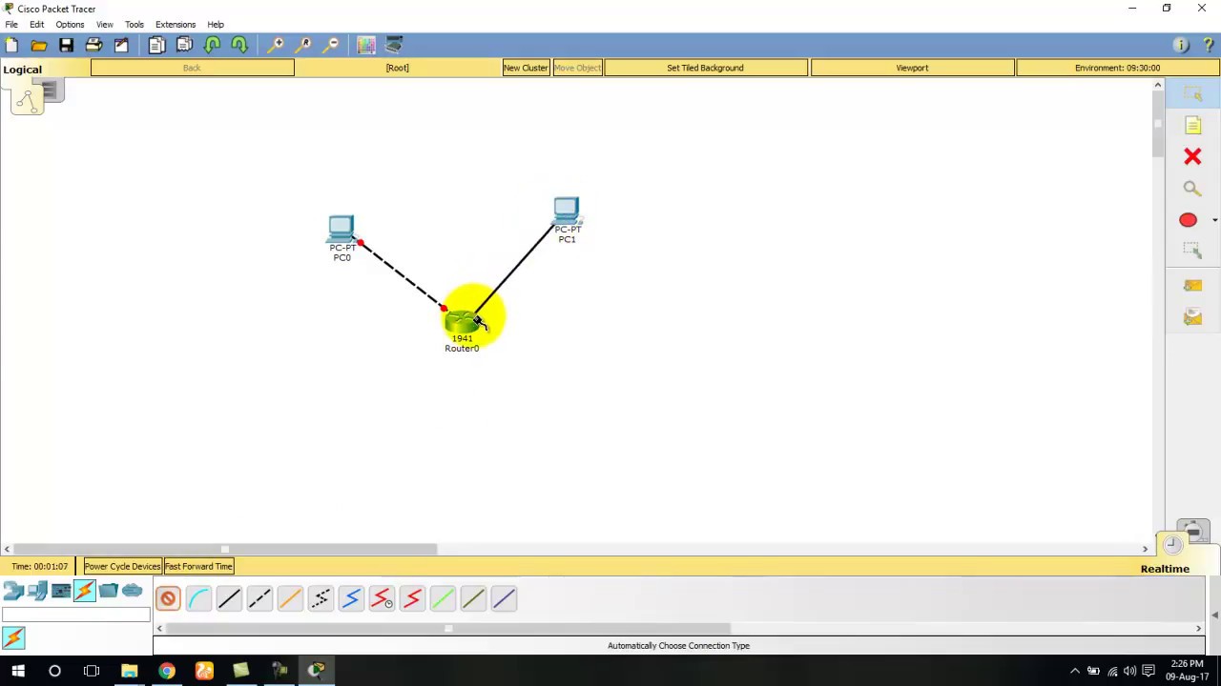Open the Edit menu
The image size is (1221, 686).
pyautogui.click(x=36, y=25)
